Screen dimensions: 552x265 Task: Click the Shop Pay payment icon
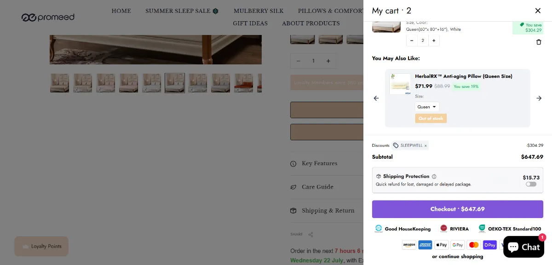(x=490, y=245)
